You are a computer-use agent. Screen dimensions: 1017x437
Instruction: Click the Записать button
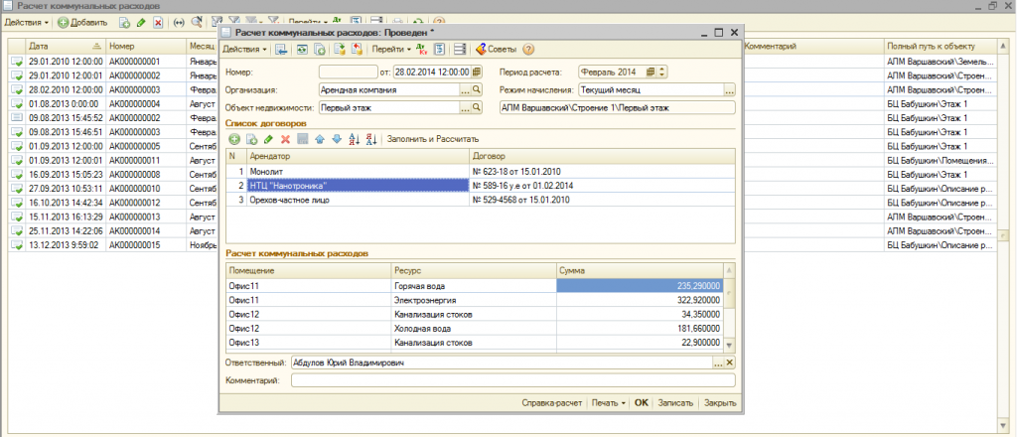click(x=674, y=403)
